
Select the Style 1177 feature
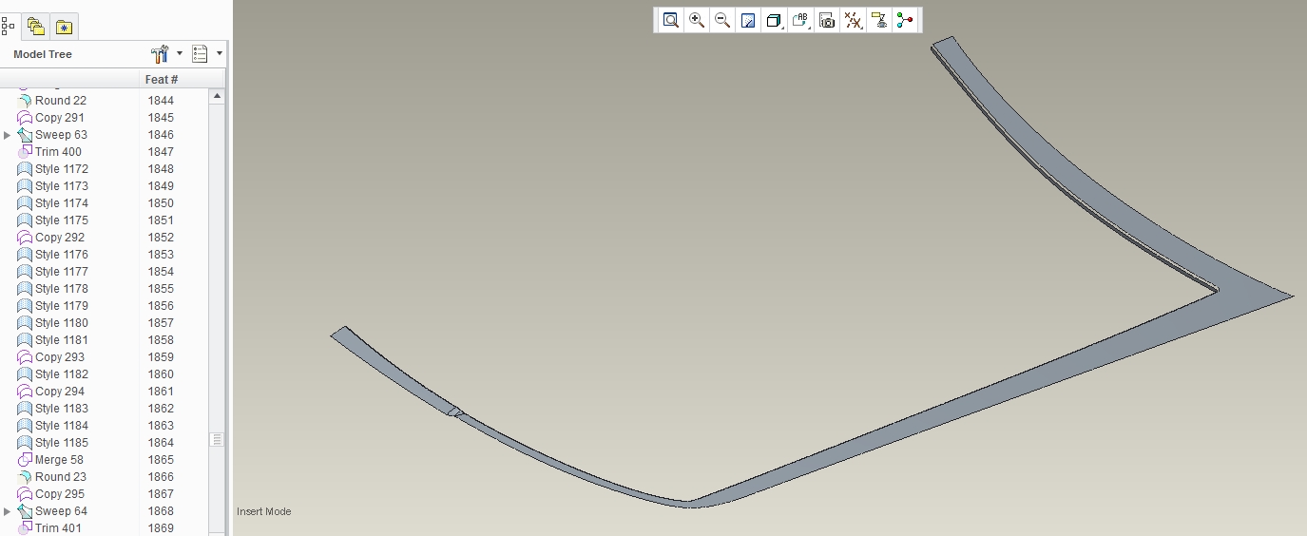click(62, 272)
